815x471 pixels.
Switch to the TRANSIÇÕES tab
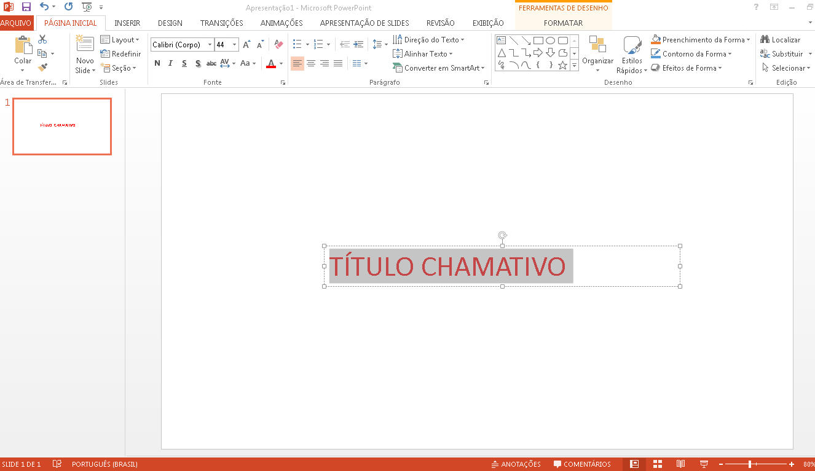(222, 23)
